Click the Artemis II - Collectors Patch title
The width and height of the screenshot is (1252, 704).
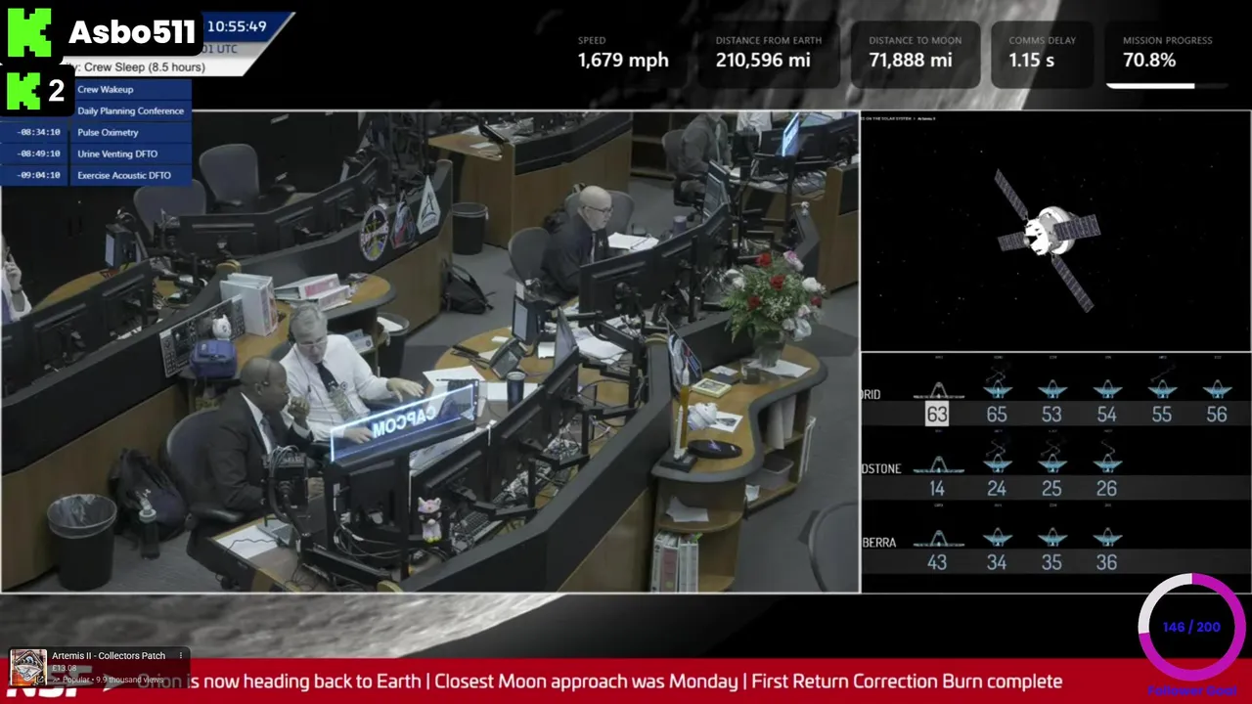click(109, 656)
